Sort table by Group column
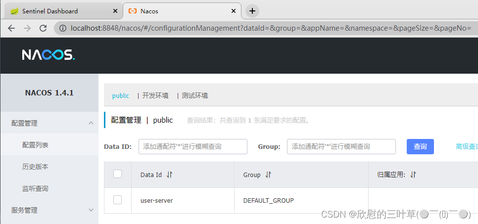 [268, 175]
